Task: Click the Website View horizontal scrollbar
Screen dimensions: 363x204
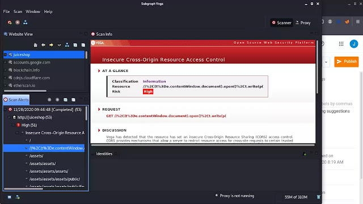Action: point(25,91)
